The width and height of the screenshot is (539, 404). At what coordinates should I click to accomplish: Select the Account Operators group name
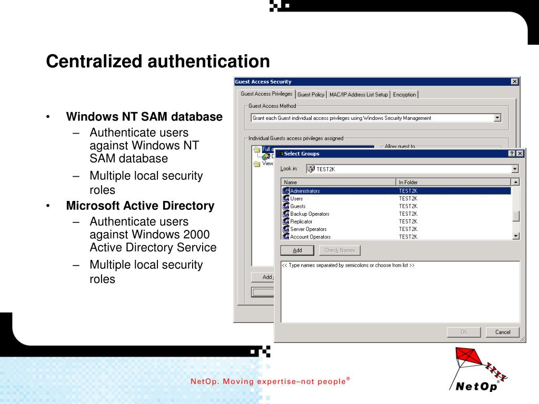(311, 237)
